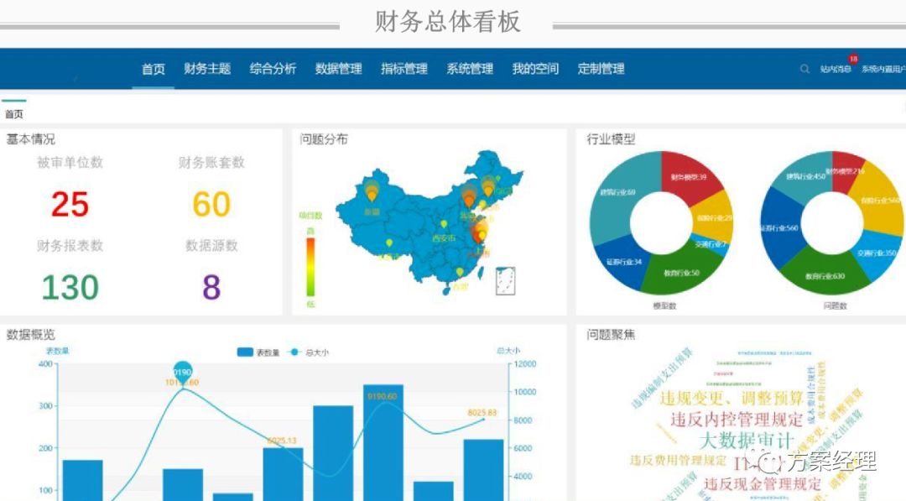Click the teal 建筑行业:450 pie slice
Viewport: 906px width, 501px height.
tap(807, 175)
